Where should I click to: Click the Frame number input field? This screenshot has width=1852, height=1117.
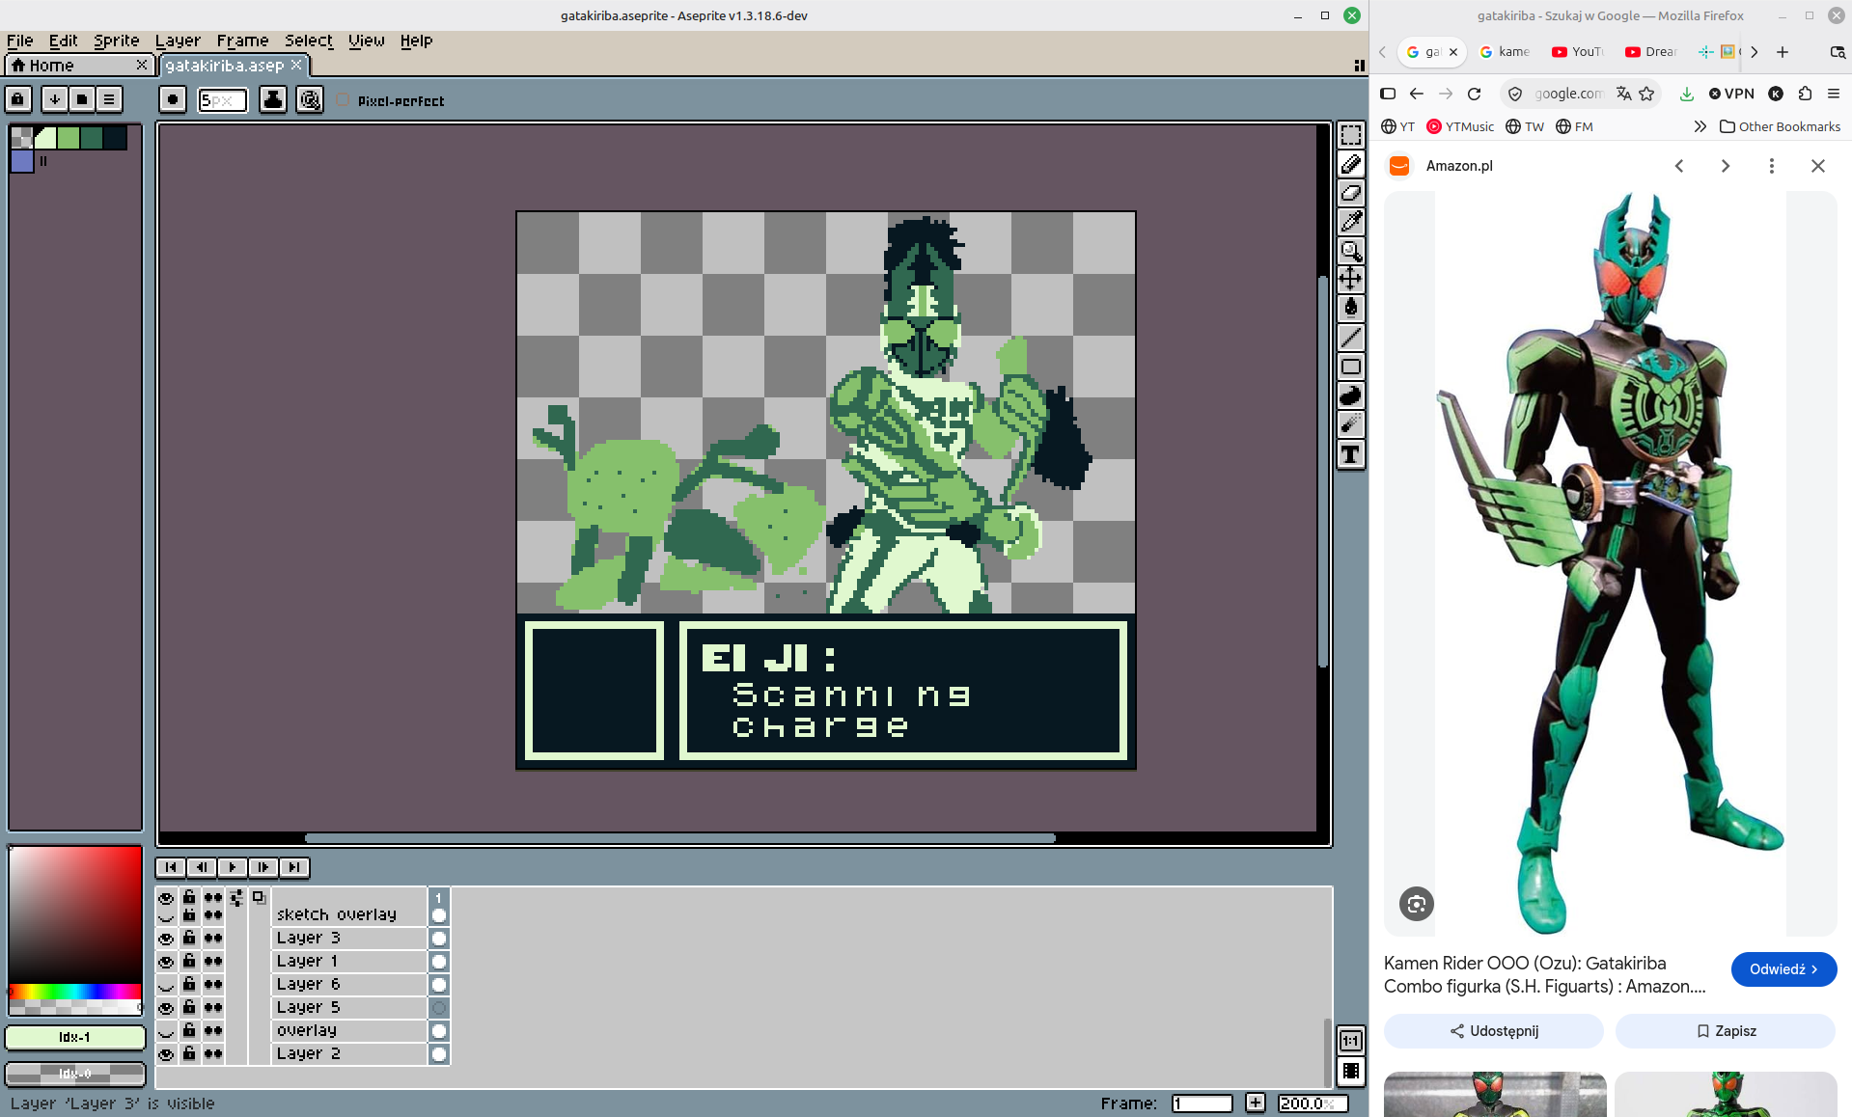click(x=1202, y=1103)
